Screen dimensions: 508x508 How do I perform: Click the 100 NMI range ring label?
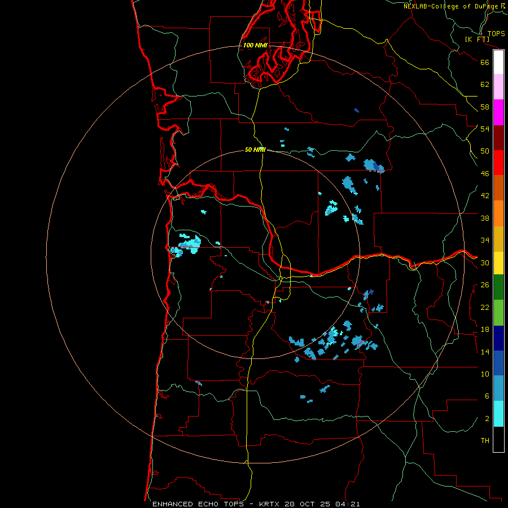click(x=255, y=45)
